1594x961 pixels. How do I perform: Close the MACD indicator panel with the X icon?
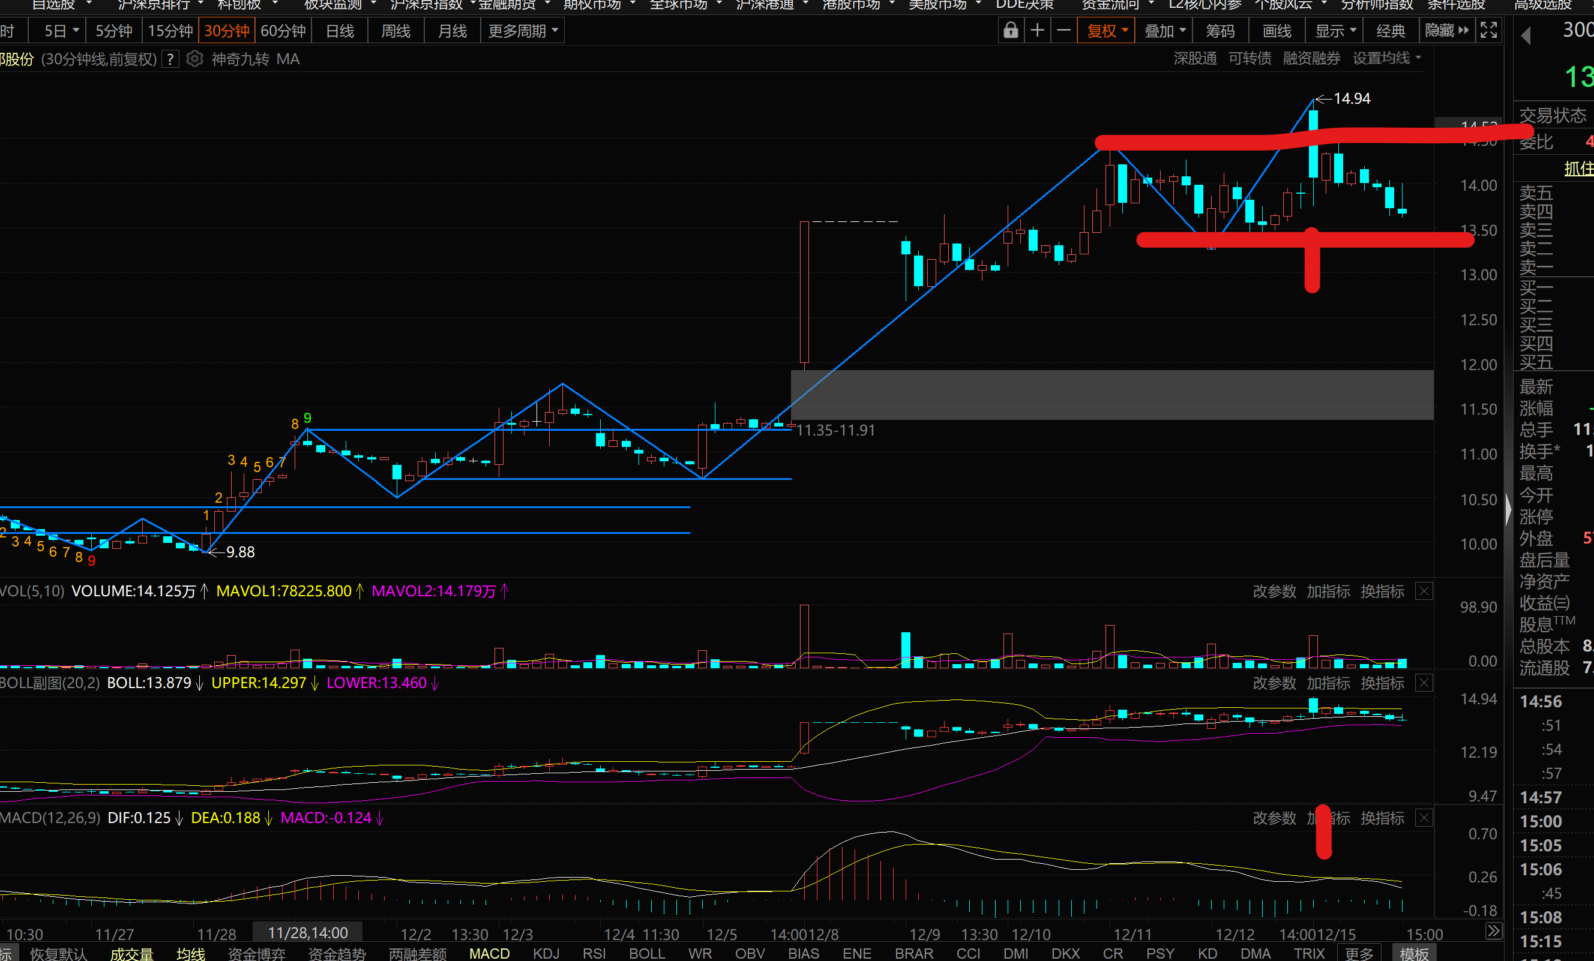coord(1424,818)
